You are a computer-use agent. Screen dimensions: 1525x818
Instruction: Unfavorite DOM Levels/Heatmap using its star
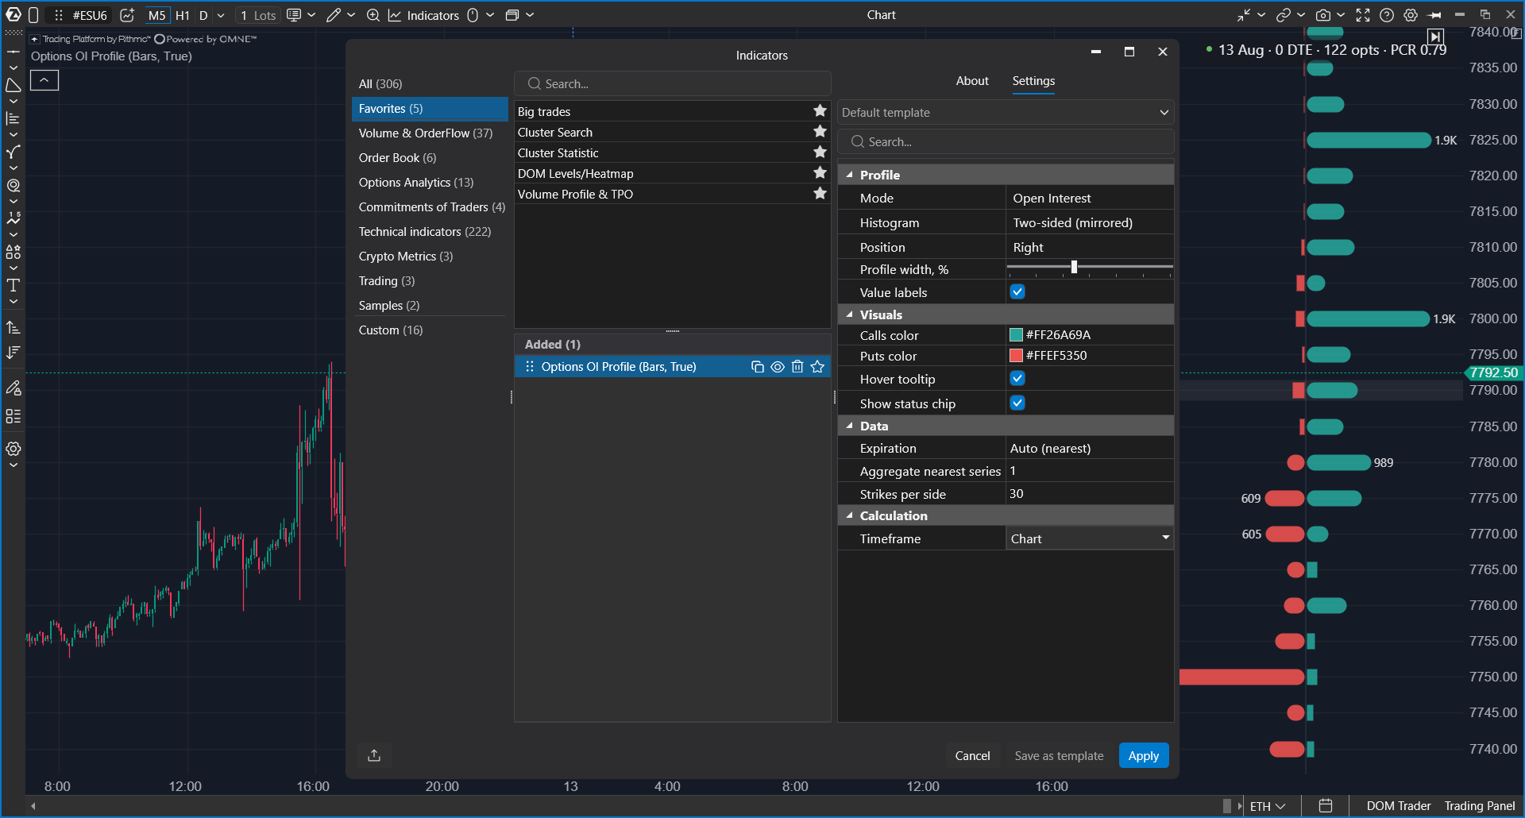click(x=820, y=173)
